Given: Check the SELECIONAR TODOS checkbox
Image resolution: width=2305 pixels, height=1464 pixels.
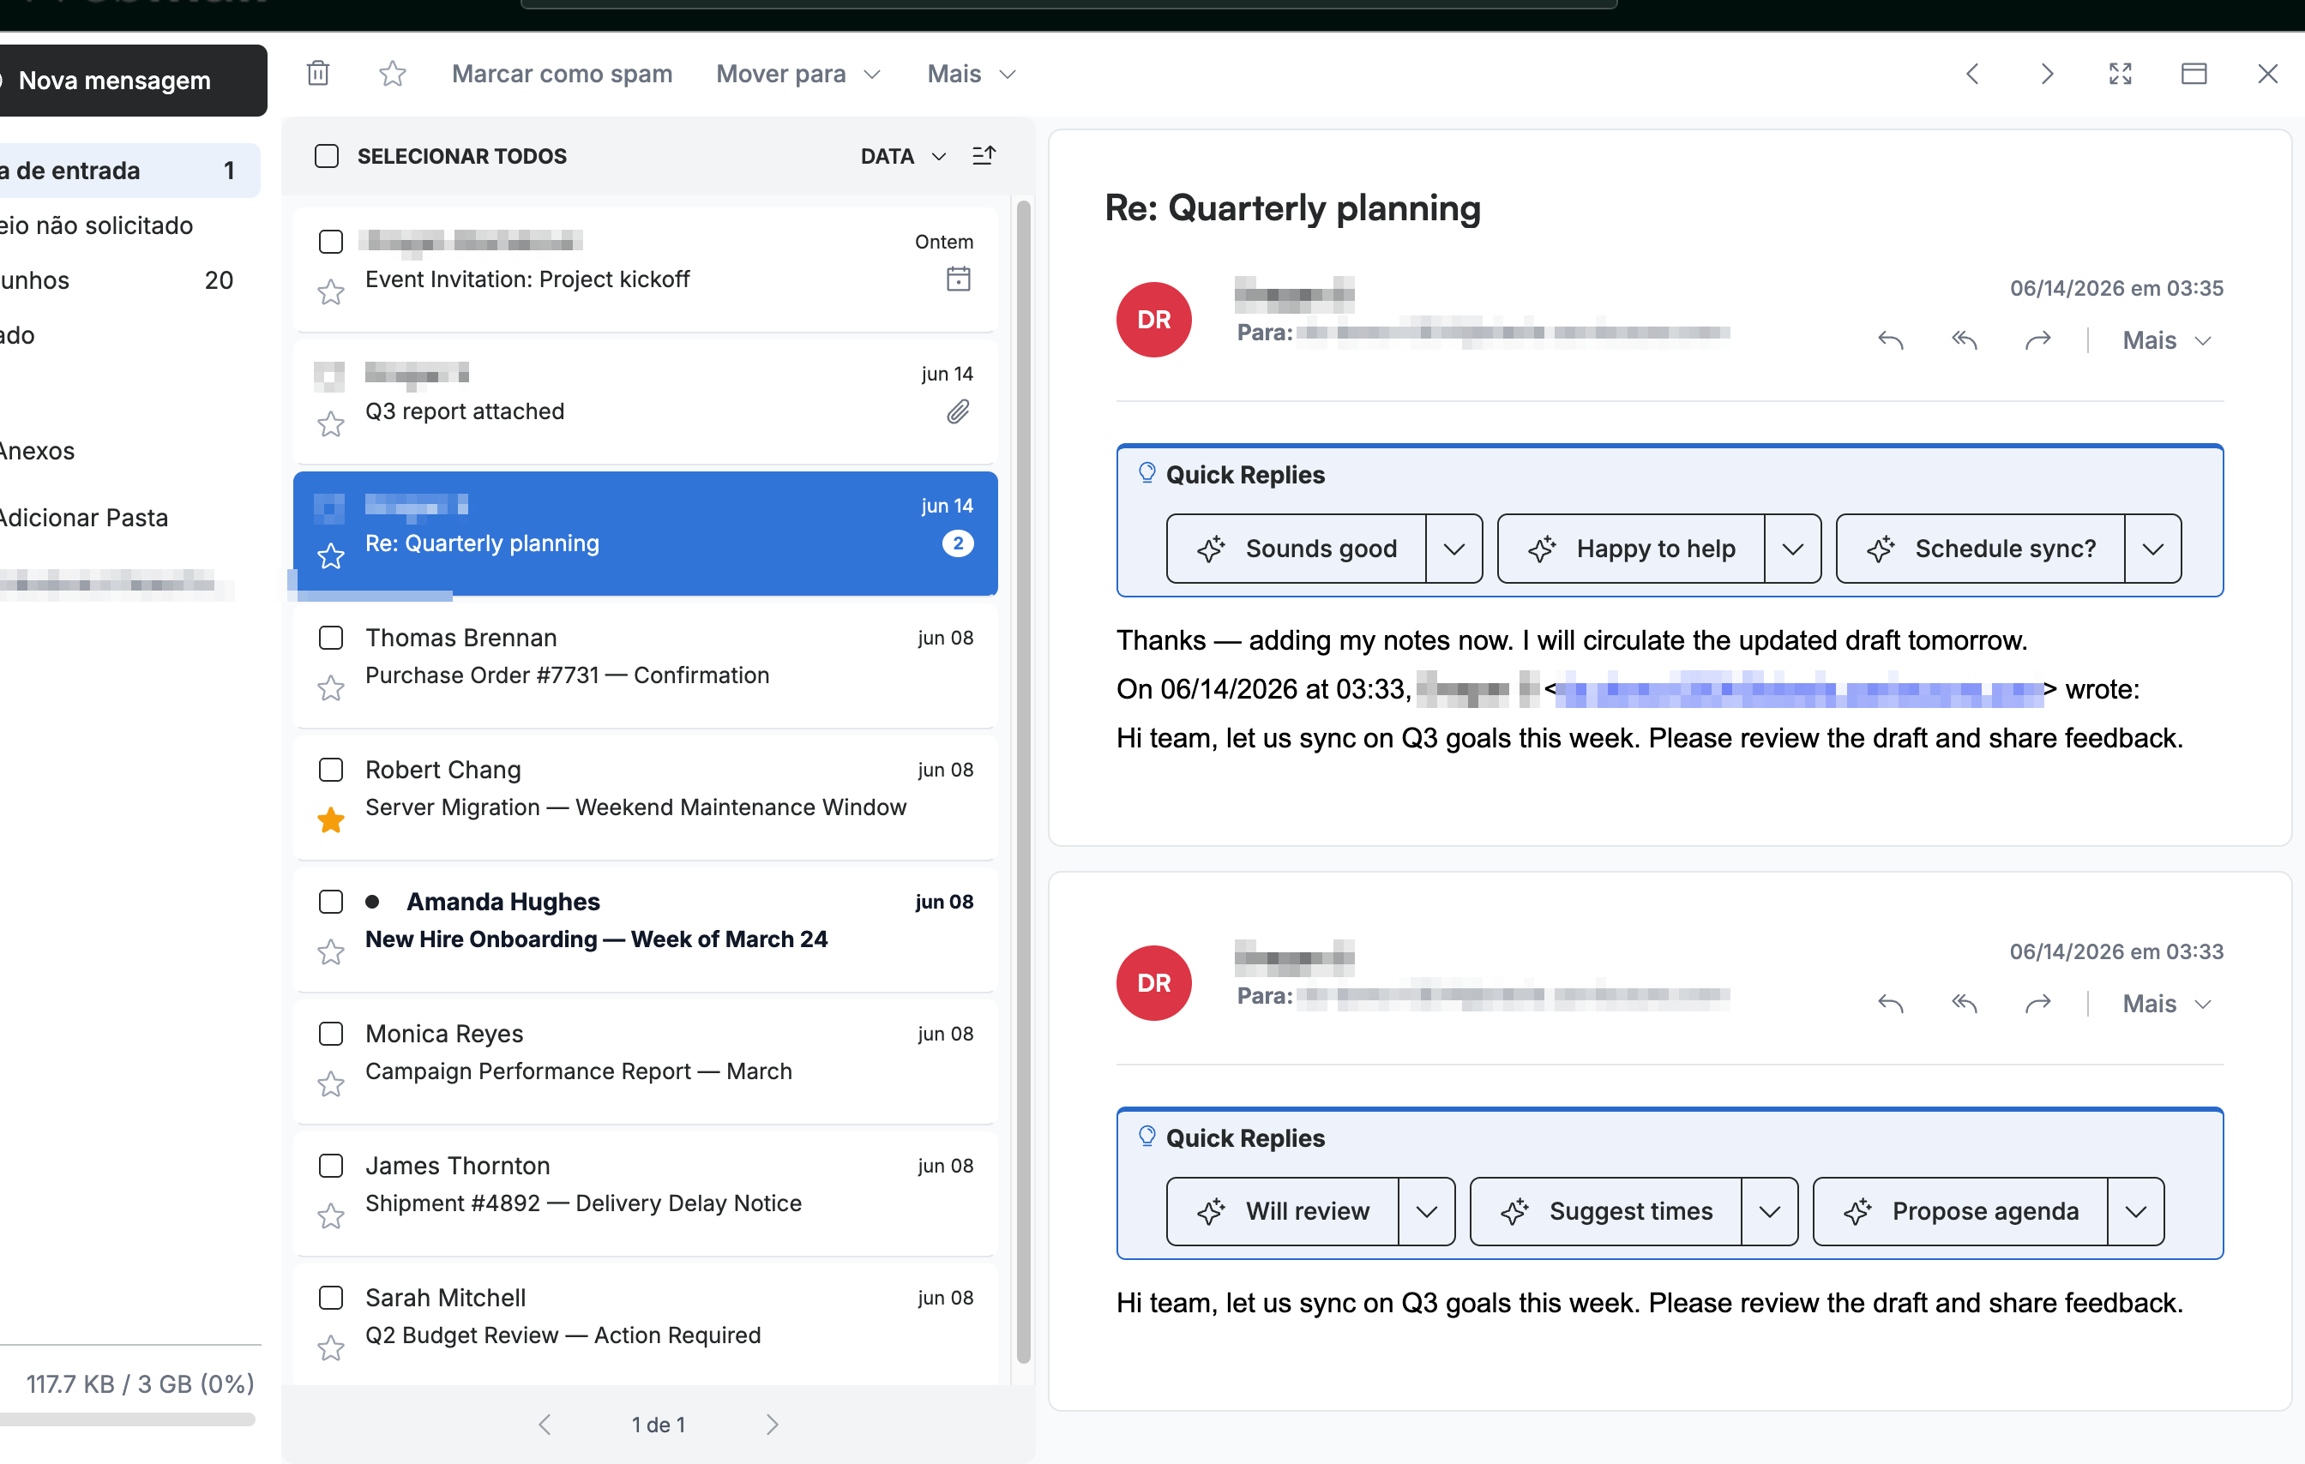Looking at the screenshot, I should pyautogui.click(x=327, y=156).
